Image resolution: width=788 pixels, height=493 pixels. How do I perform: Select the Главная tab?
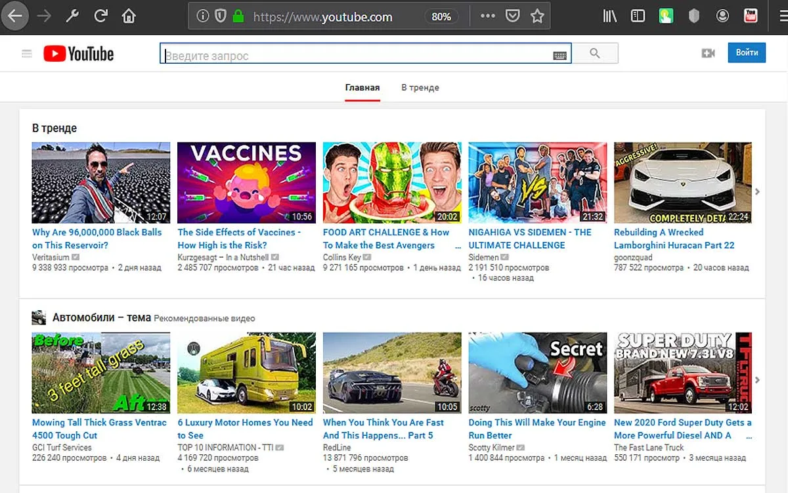pos(362,87)
